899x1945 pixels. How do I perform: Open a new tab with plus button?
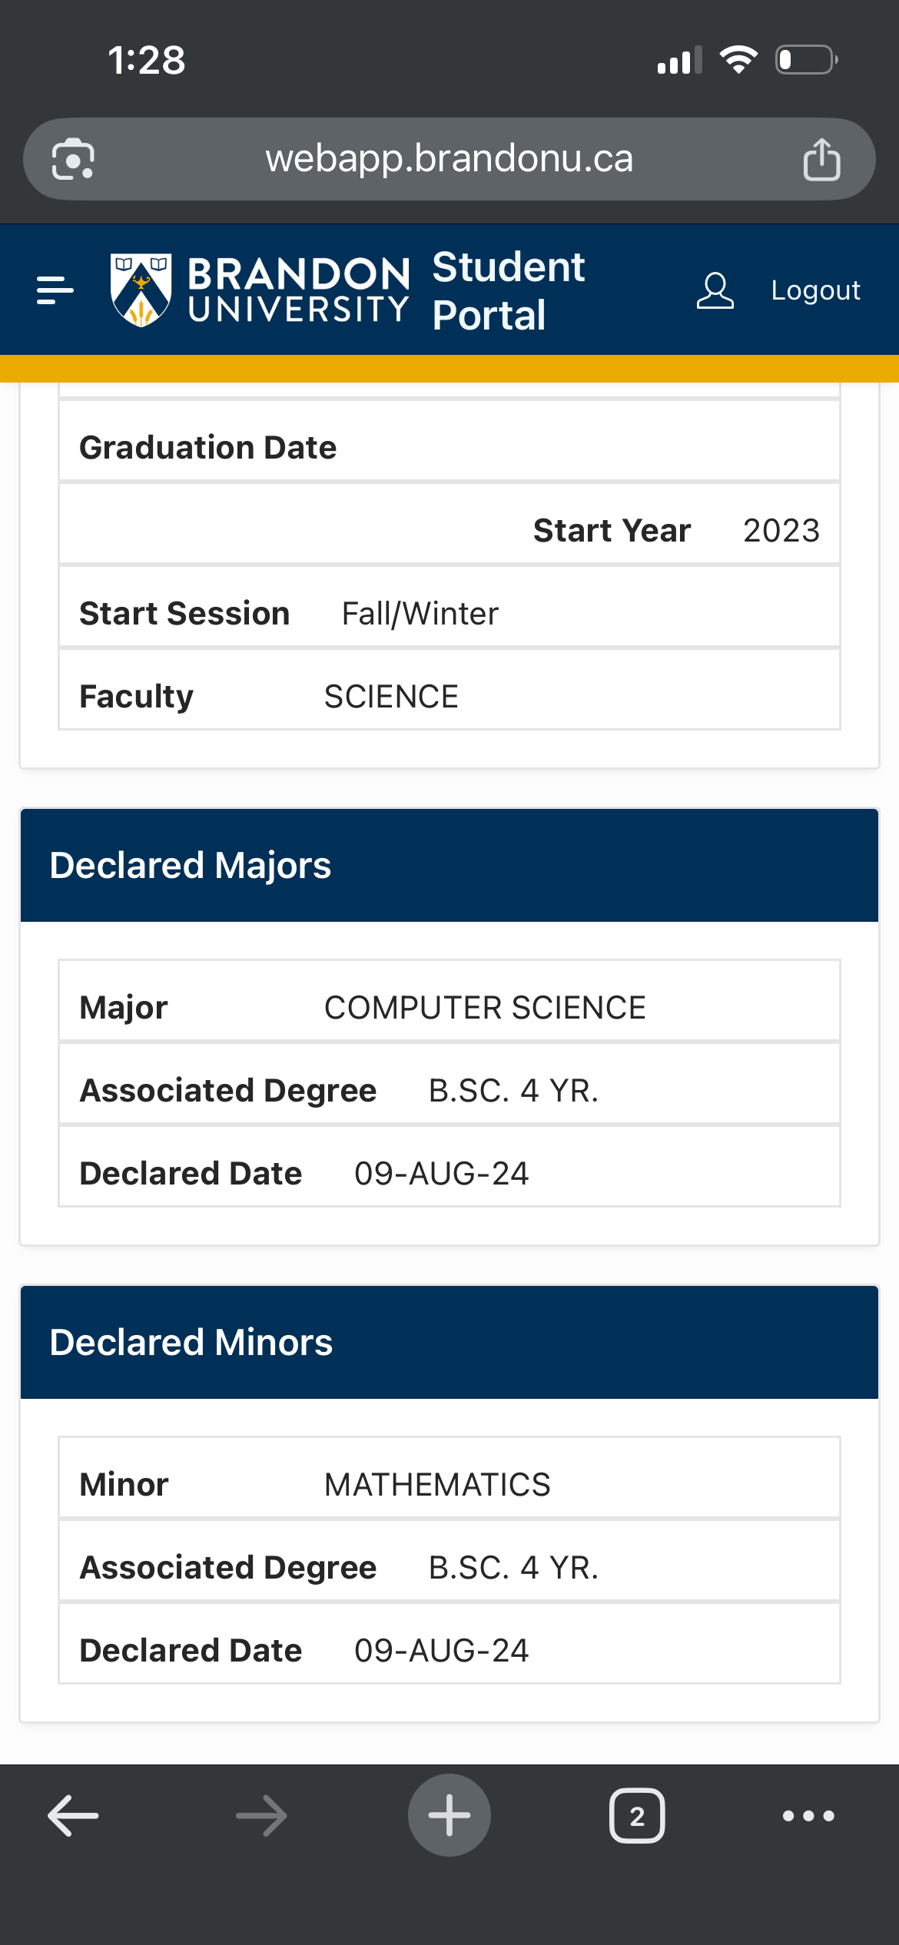coord(449,1816)
